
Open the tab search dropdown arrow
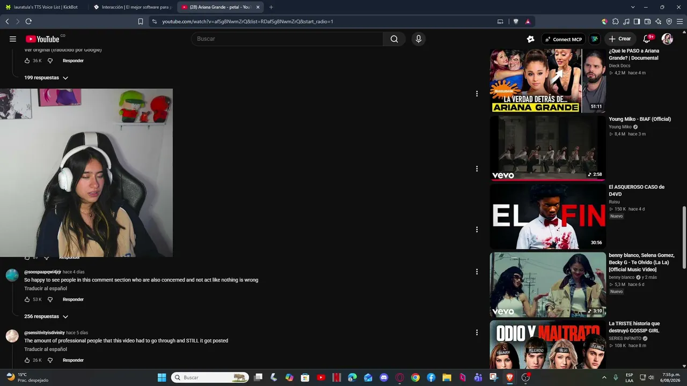(x=633, y=7)
